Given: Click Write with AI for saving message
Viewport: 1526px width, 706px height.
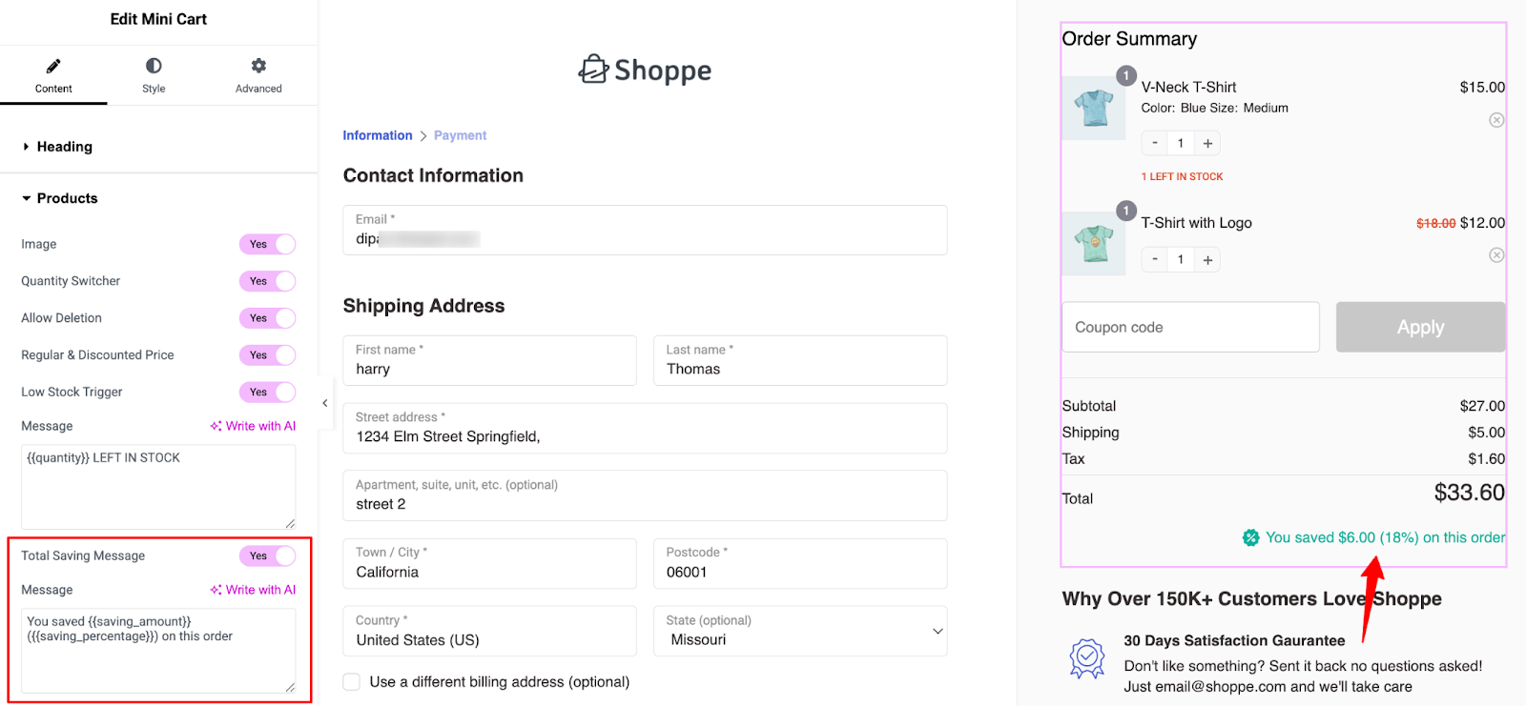Looking at the screenshot, I should pyautogui.click(x=254, y=590).
